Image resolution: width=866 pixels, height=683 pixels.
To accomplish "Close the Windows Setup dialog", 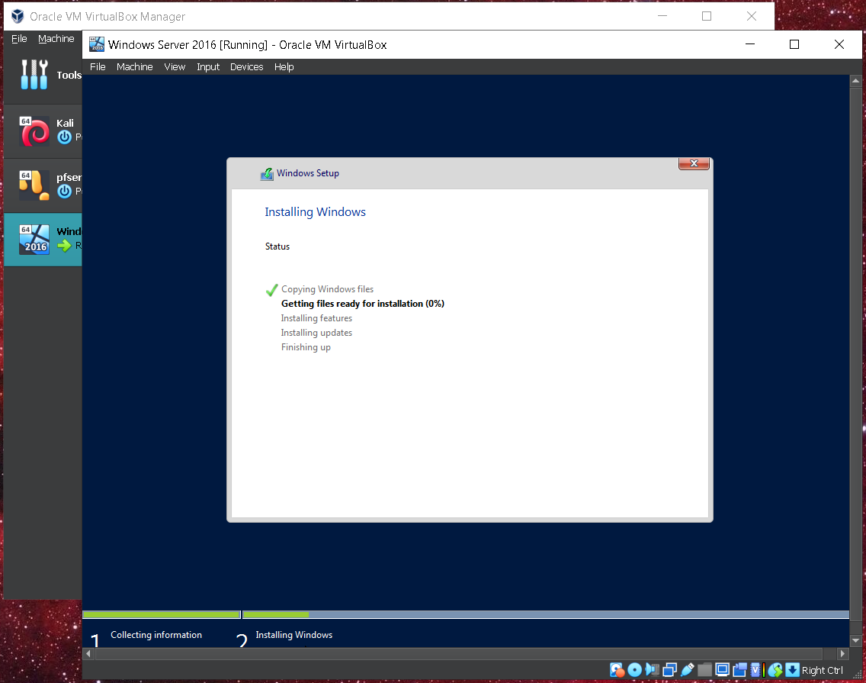I will pyautogui.click(x=694, y=163).
